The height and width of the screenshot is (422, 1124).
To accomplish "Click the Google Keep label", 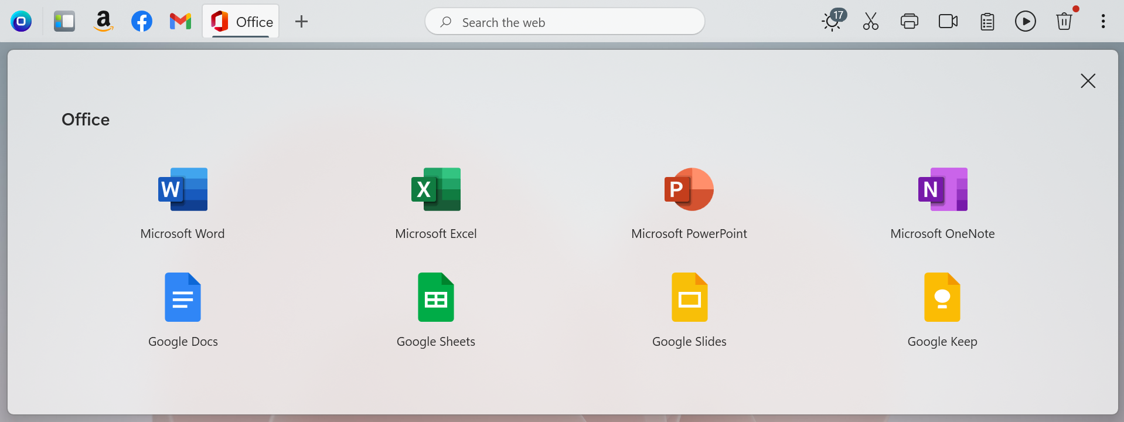I will (942, 342).
